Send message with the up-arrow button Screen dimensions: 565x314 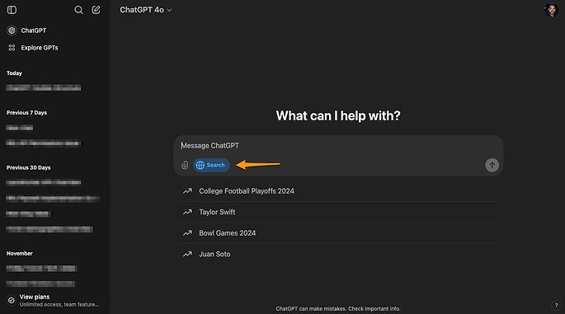coord(492,166)
